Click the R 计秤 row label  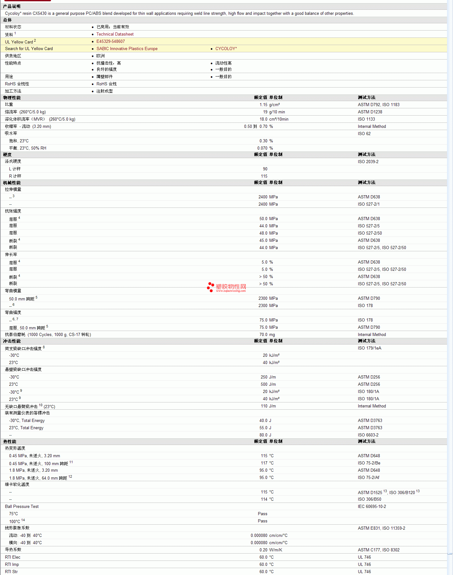pyautogui.click(x=15, y=176)
